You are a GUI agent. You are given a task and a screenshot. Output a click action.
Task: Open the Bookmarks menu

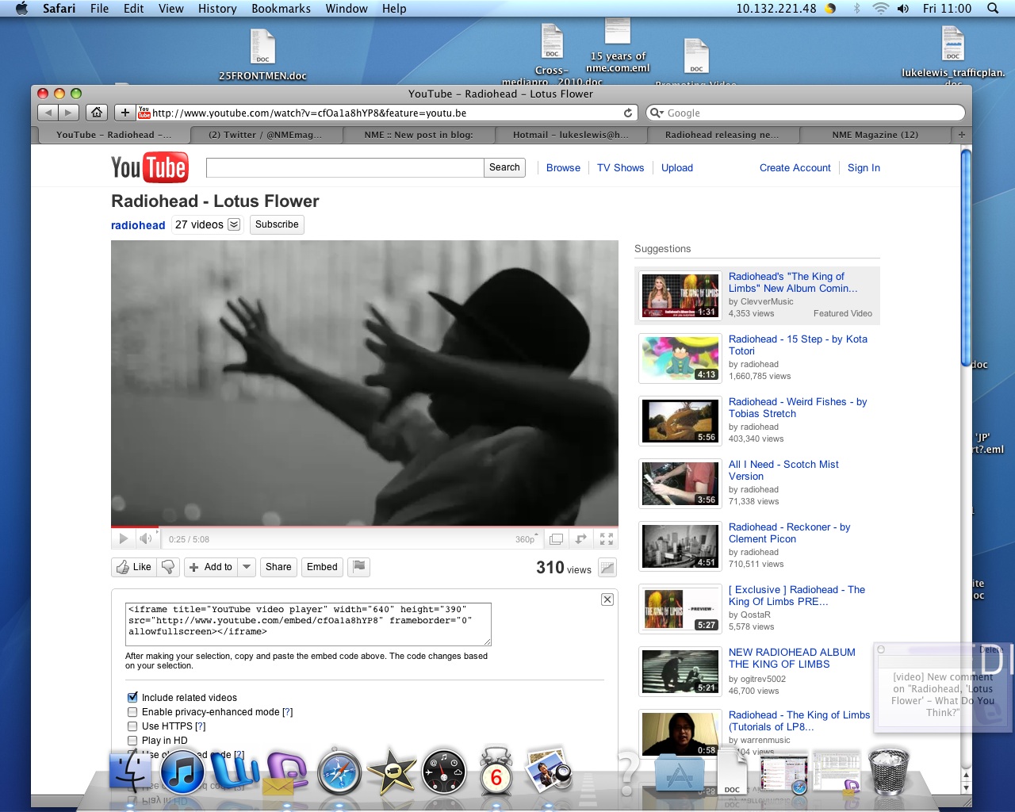click(x=281, y=9)
